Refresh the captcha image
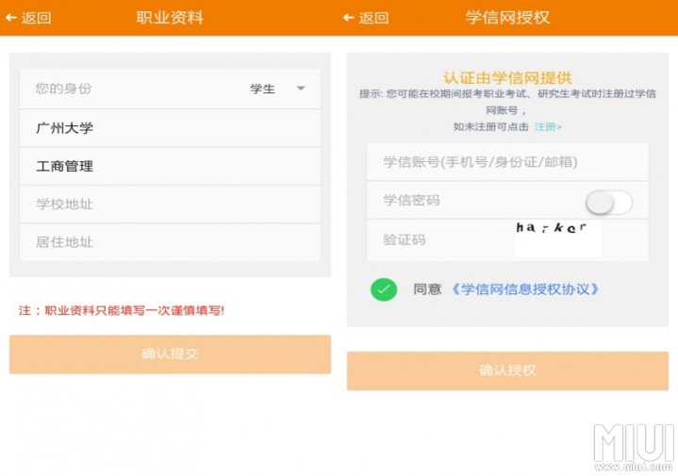678x476 pixels. point(557,238)
